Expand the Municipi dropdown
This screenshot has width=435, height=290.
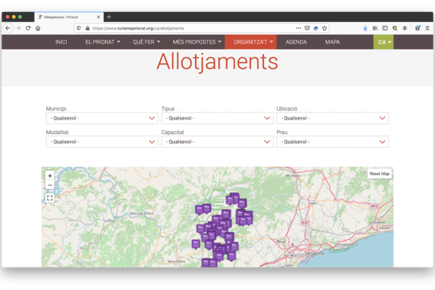(101, 118)
